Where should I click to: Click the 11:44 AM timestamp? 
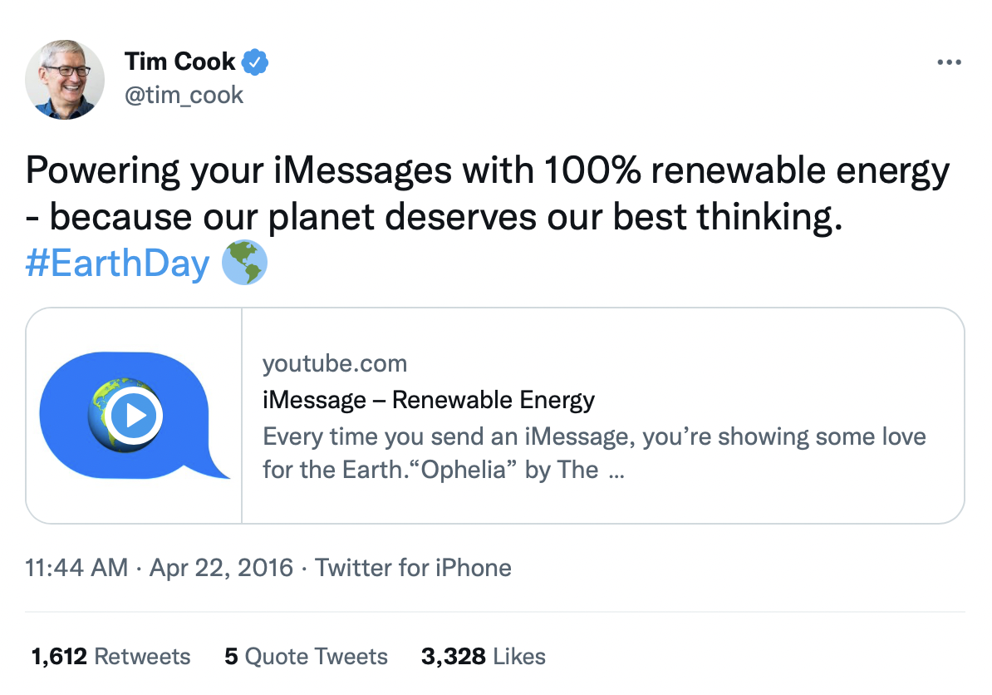(x=76, y=568)
